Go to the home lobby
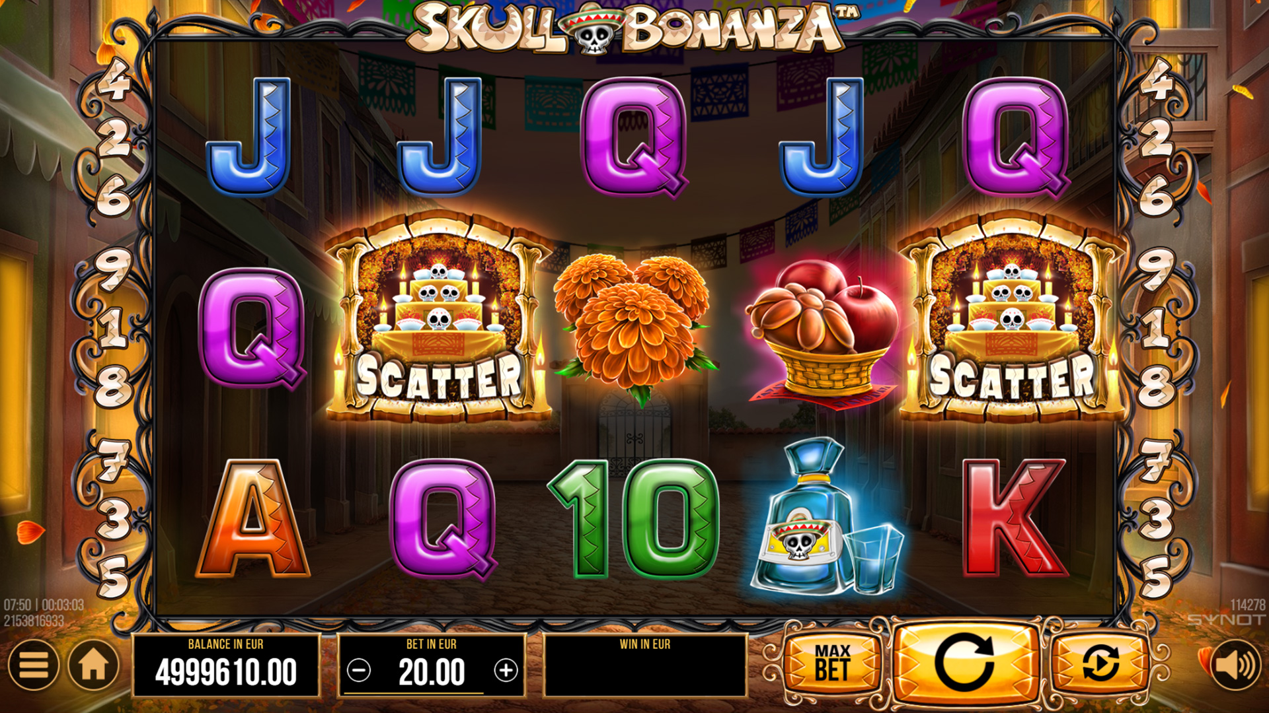 (x=93, y=664)
